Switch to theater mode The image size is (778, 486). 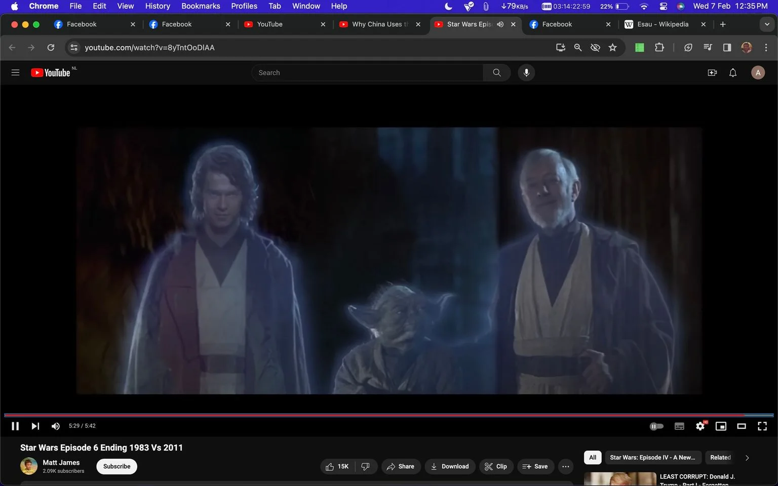[742, 426]
